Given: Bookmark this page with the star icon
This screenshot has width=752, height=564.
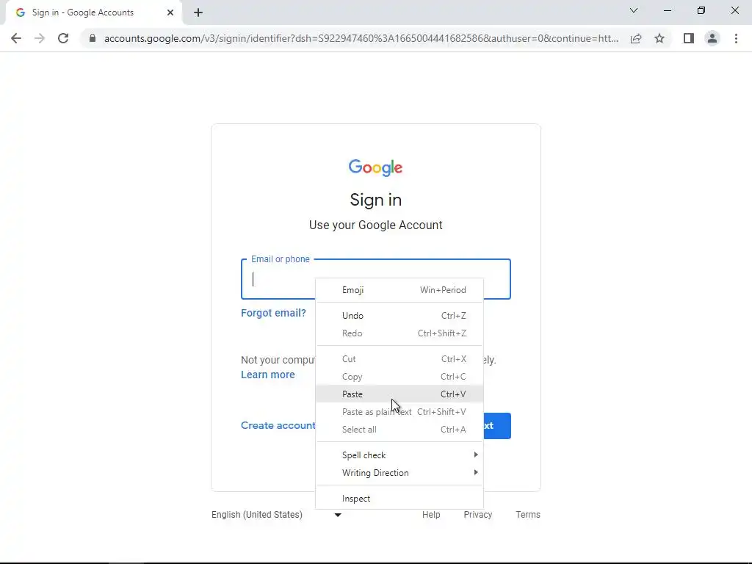Looking at the screenshot, I should click(x=659, y=38).
